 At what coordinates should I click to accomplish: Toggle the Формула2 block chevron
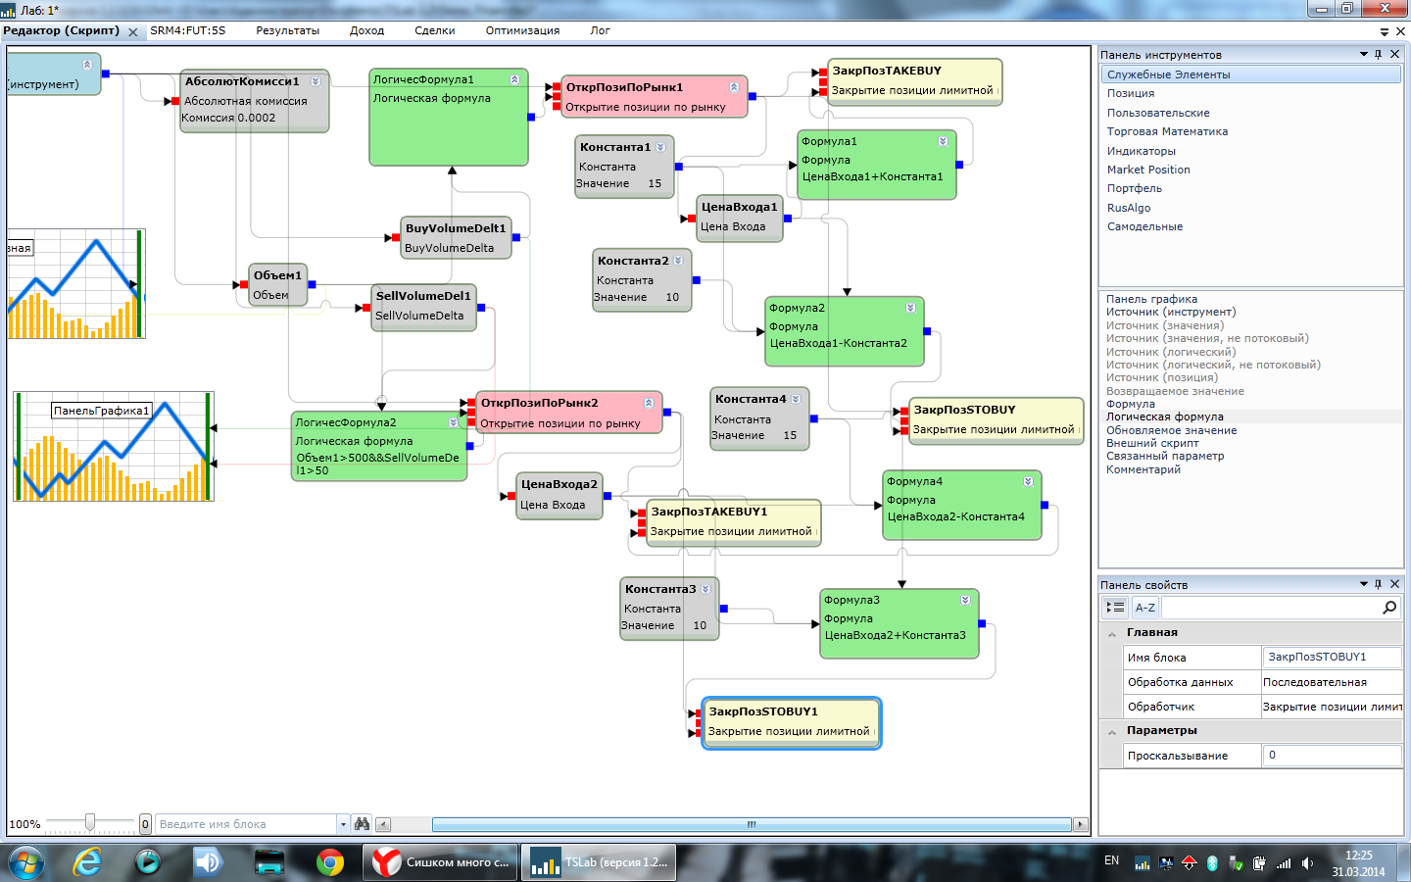(910, 308)
